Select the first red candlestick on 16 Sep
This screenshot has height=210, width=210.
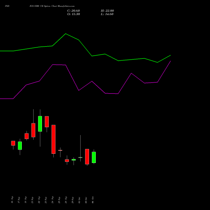[x=13, y=143]
